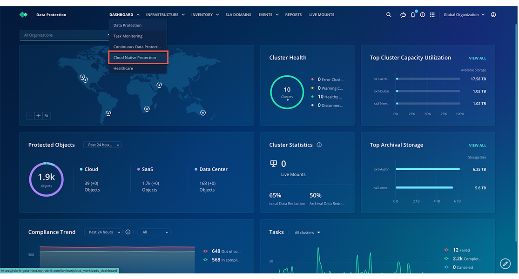Click the map marker in Australia
This screenshot has width=519, height=279.
point(203,113)
